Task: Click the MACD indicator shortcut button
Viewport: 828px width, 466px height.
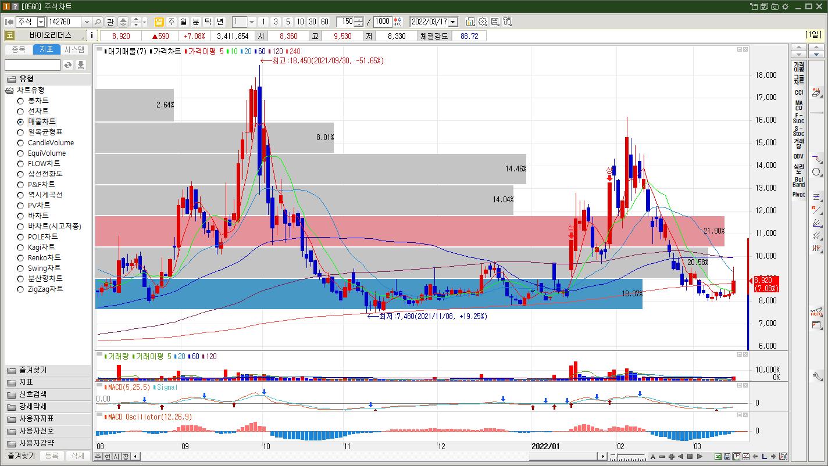Action: (x=799, y=105)
